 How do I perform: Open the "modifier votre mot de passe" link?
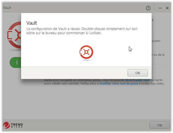[119, 84]
